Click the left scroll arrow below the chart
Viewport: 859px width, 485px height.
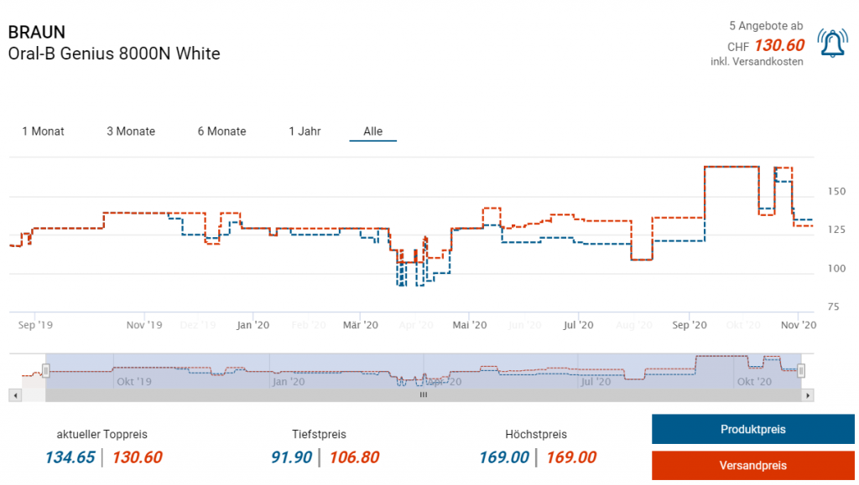click(14, 395)
